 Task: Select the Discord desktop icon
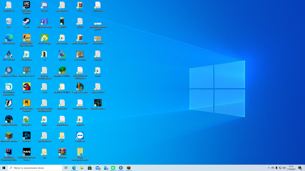[44, 5]
